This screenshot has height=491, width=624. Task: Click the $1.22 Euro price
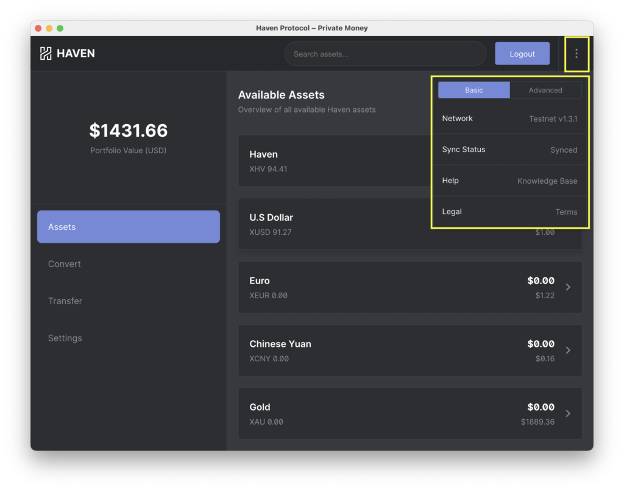[x=545, y=296]
